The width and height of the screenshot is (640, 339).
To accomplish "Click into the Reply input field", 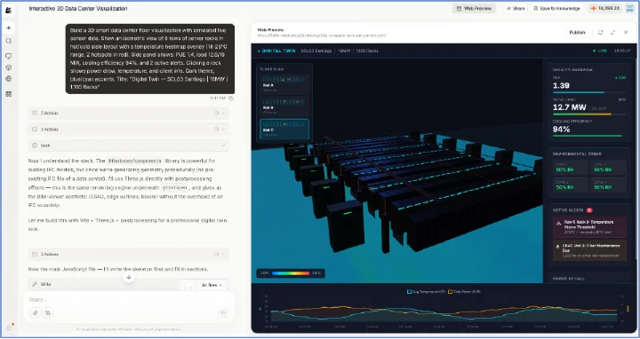I will pyautogui.click(x=128, y=299).
